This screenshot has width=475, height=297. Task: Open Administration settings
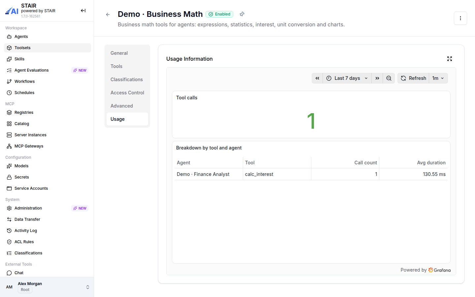tap(47, 208)
